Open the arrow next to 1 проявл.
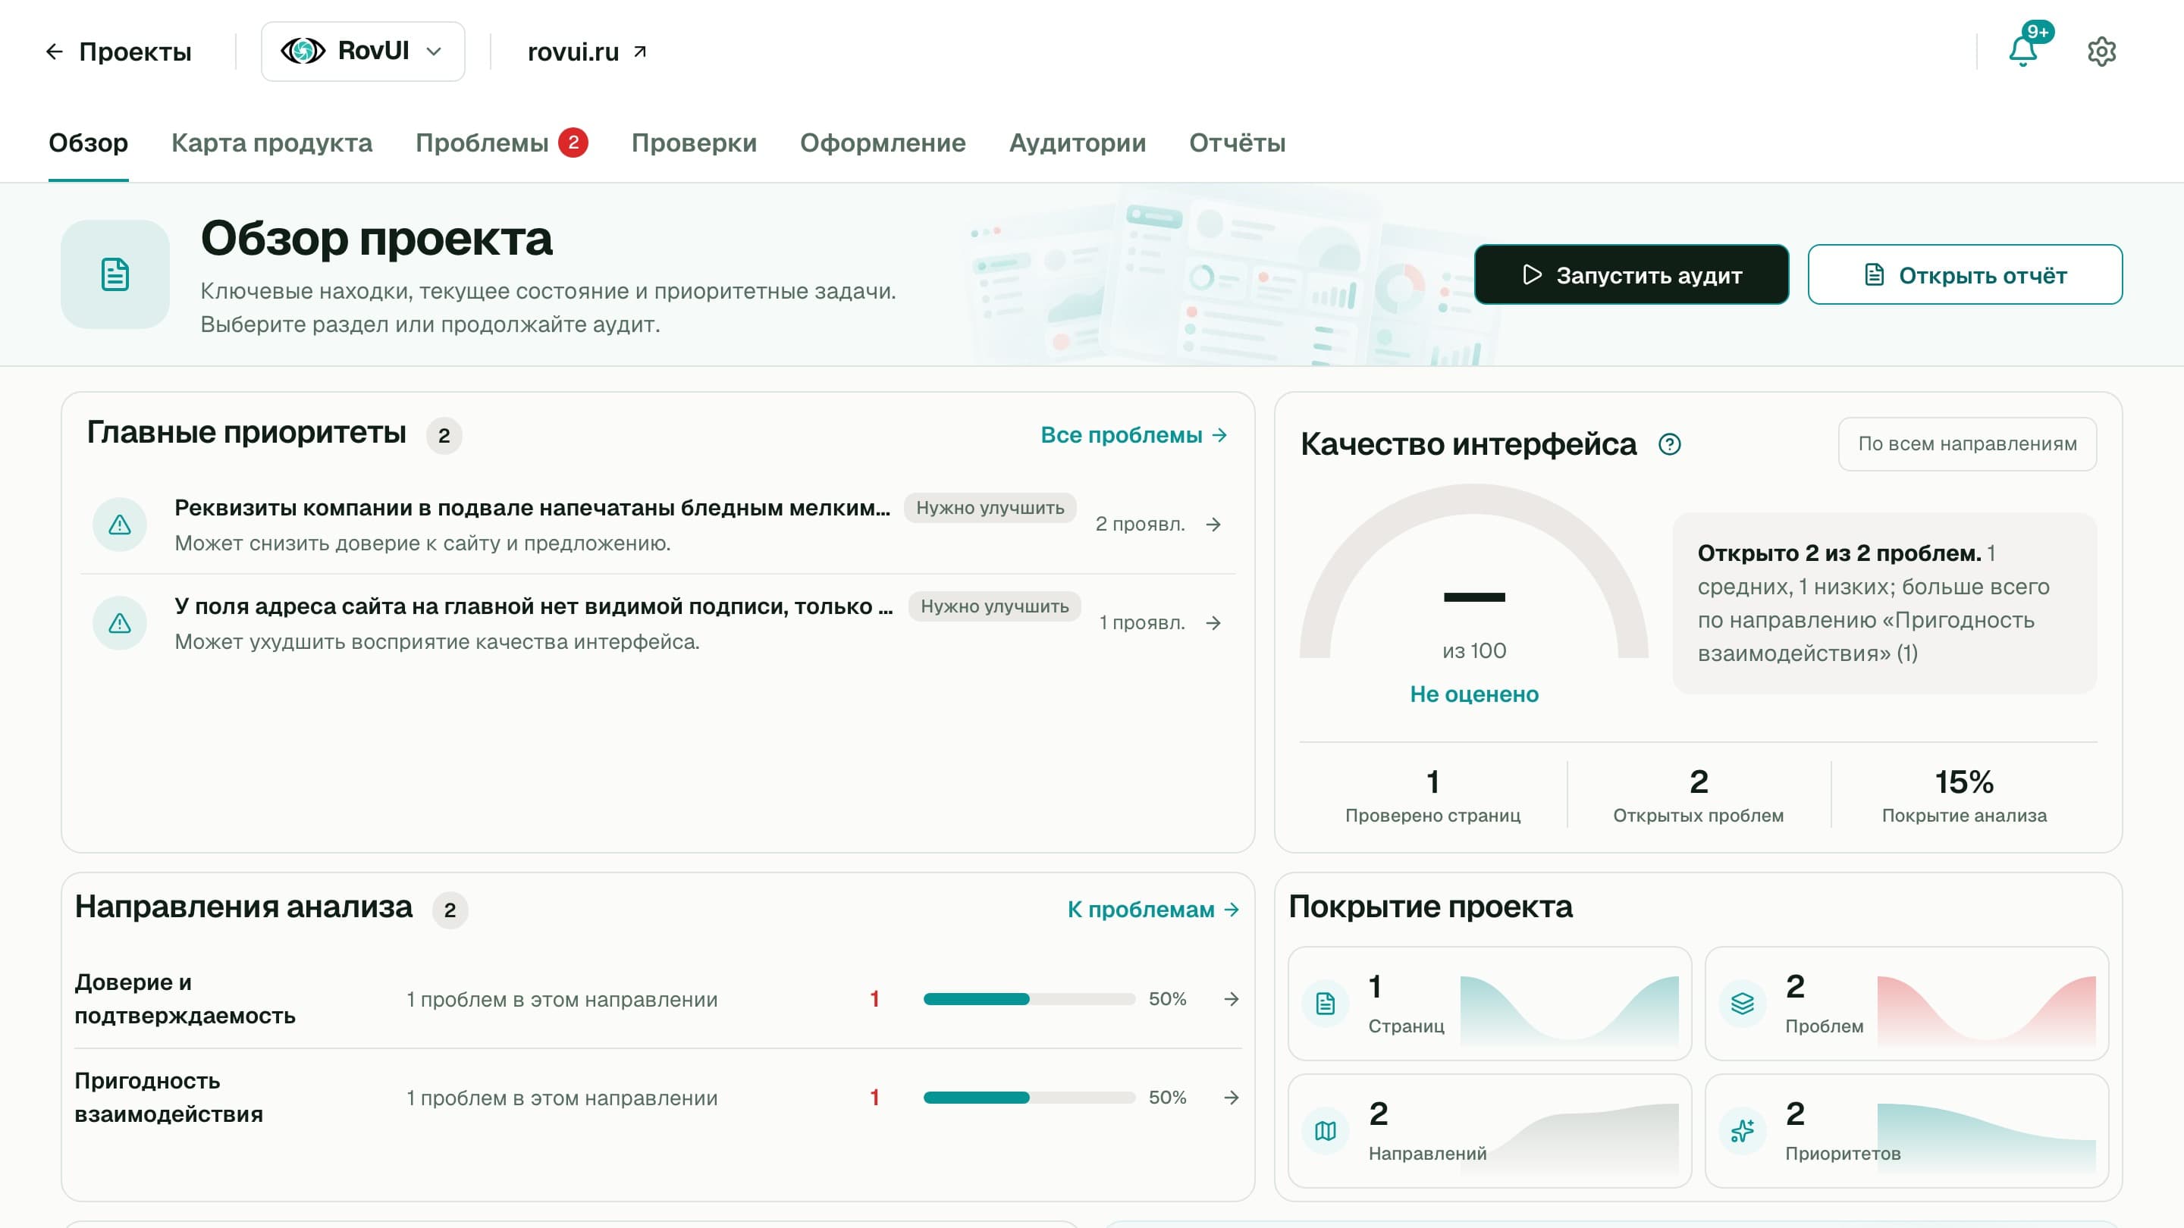Screen dimensions: 2184x1228 point(1213,623)
